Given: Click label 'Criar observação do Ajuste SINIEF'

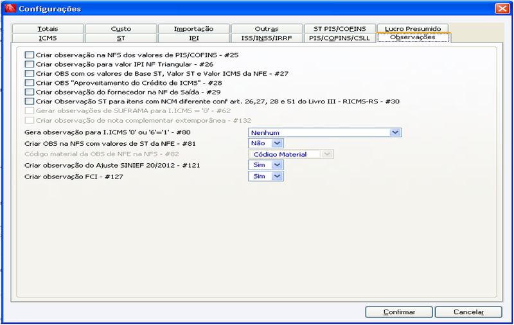Looking at the screenshot, I should (112, 165).
